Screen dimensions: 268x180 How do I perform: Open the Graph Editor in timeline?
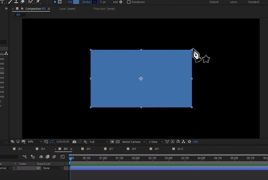click(63, 157)
